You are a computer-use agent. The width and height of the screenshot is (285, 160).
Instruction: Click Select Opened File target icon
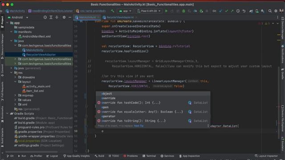click(x=45, y=17)
